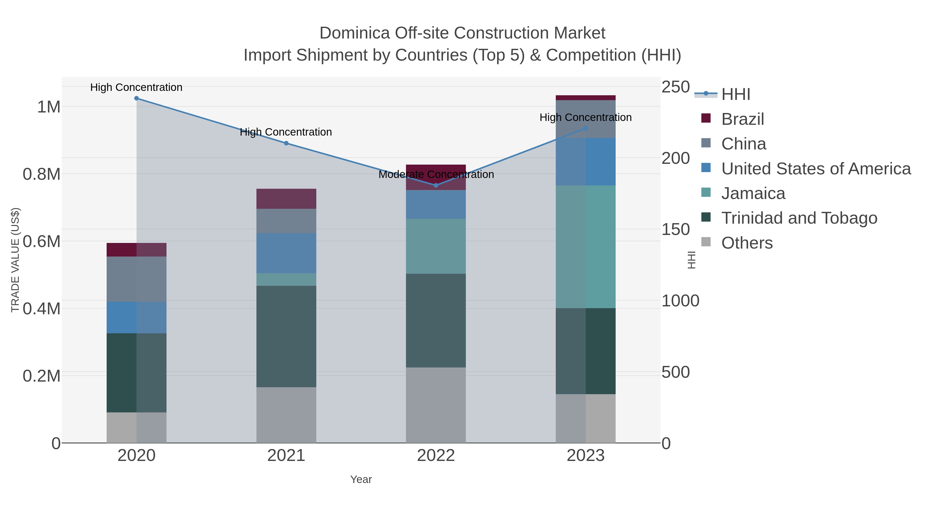Viewport: 925px width, 520px height.
Task: Click the 0.8M tick label
Action: tap(42, 174)
